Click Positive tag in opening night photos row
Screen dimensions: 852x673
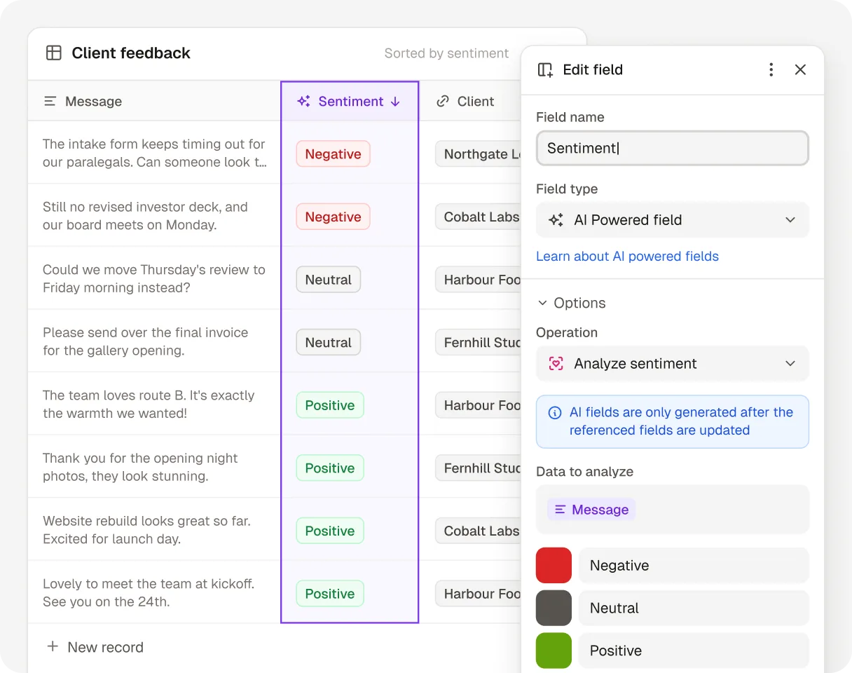330,468
